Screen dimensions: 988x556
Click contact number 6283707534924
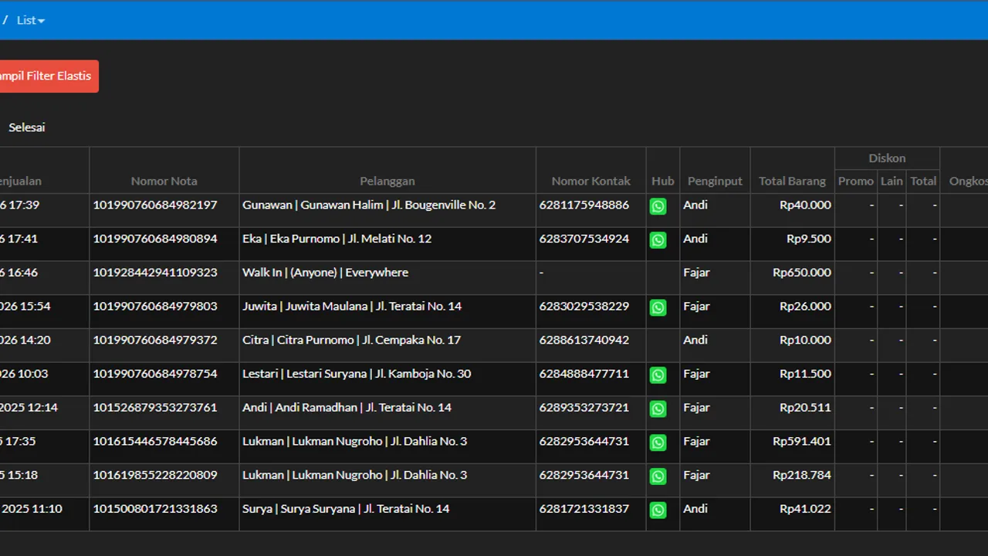click(x=584, y=239)
